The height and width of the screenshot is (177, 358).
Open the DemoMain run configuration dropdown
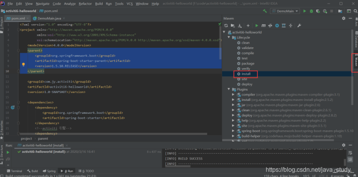pos(285,11)
